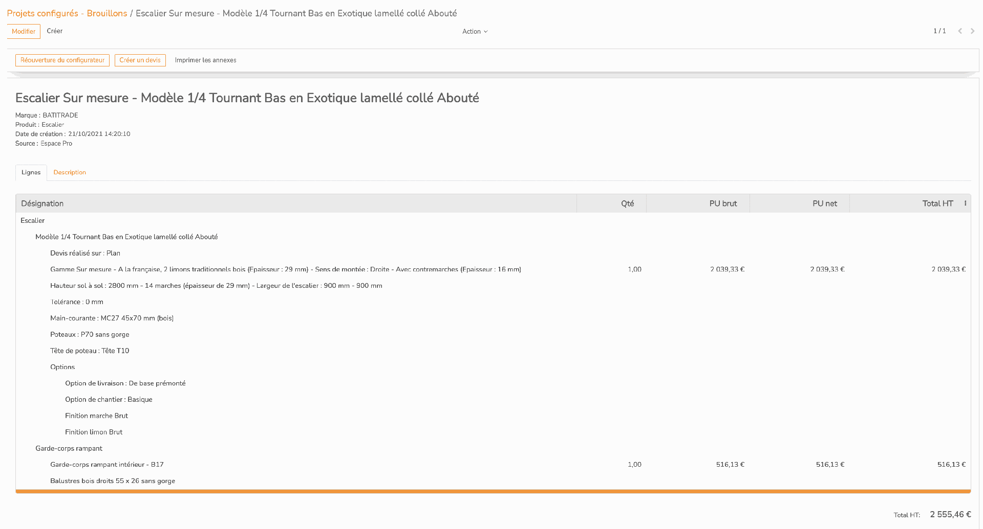Open column options kebab icon
The width and height of the screenshot is (983, 529).
coord(965,203)
